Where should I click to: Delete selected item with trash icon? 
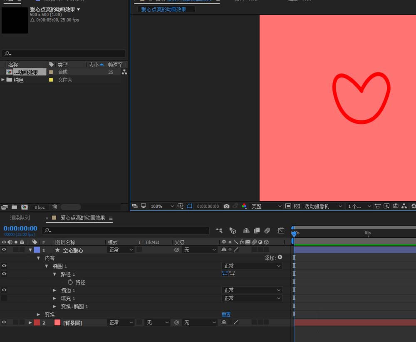(54, 207)
